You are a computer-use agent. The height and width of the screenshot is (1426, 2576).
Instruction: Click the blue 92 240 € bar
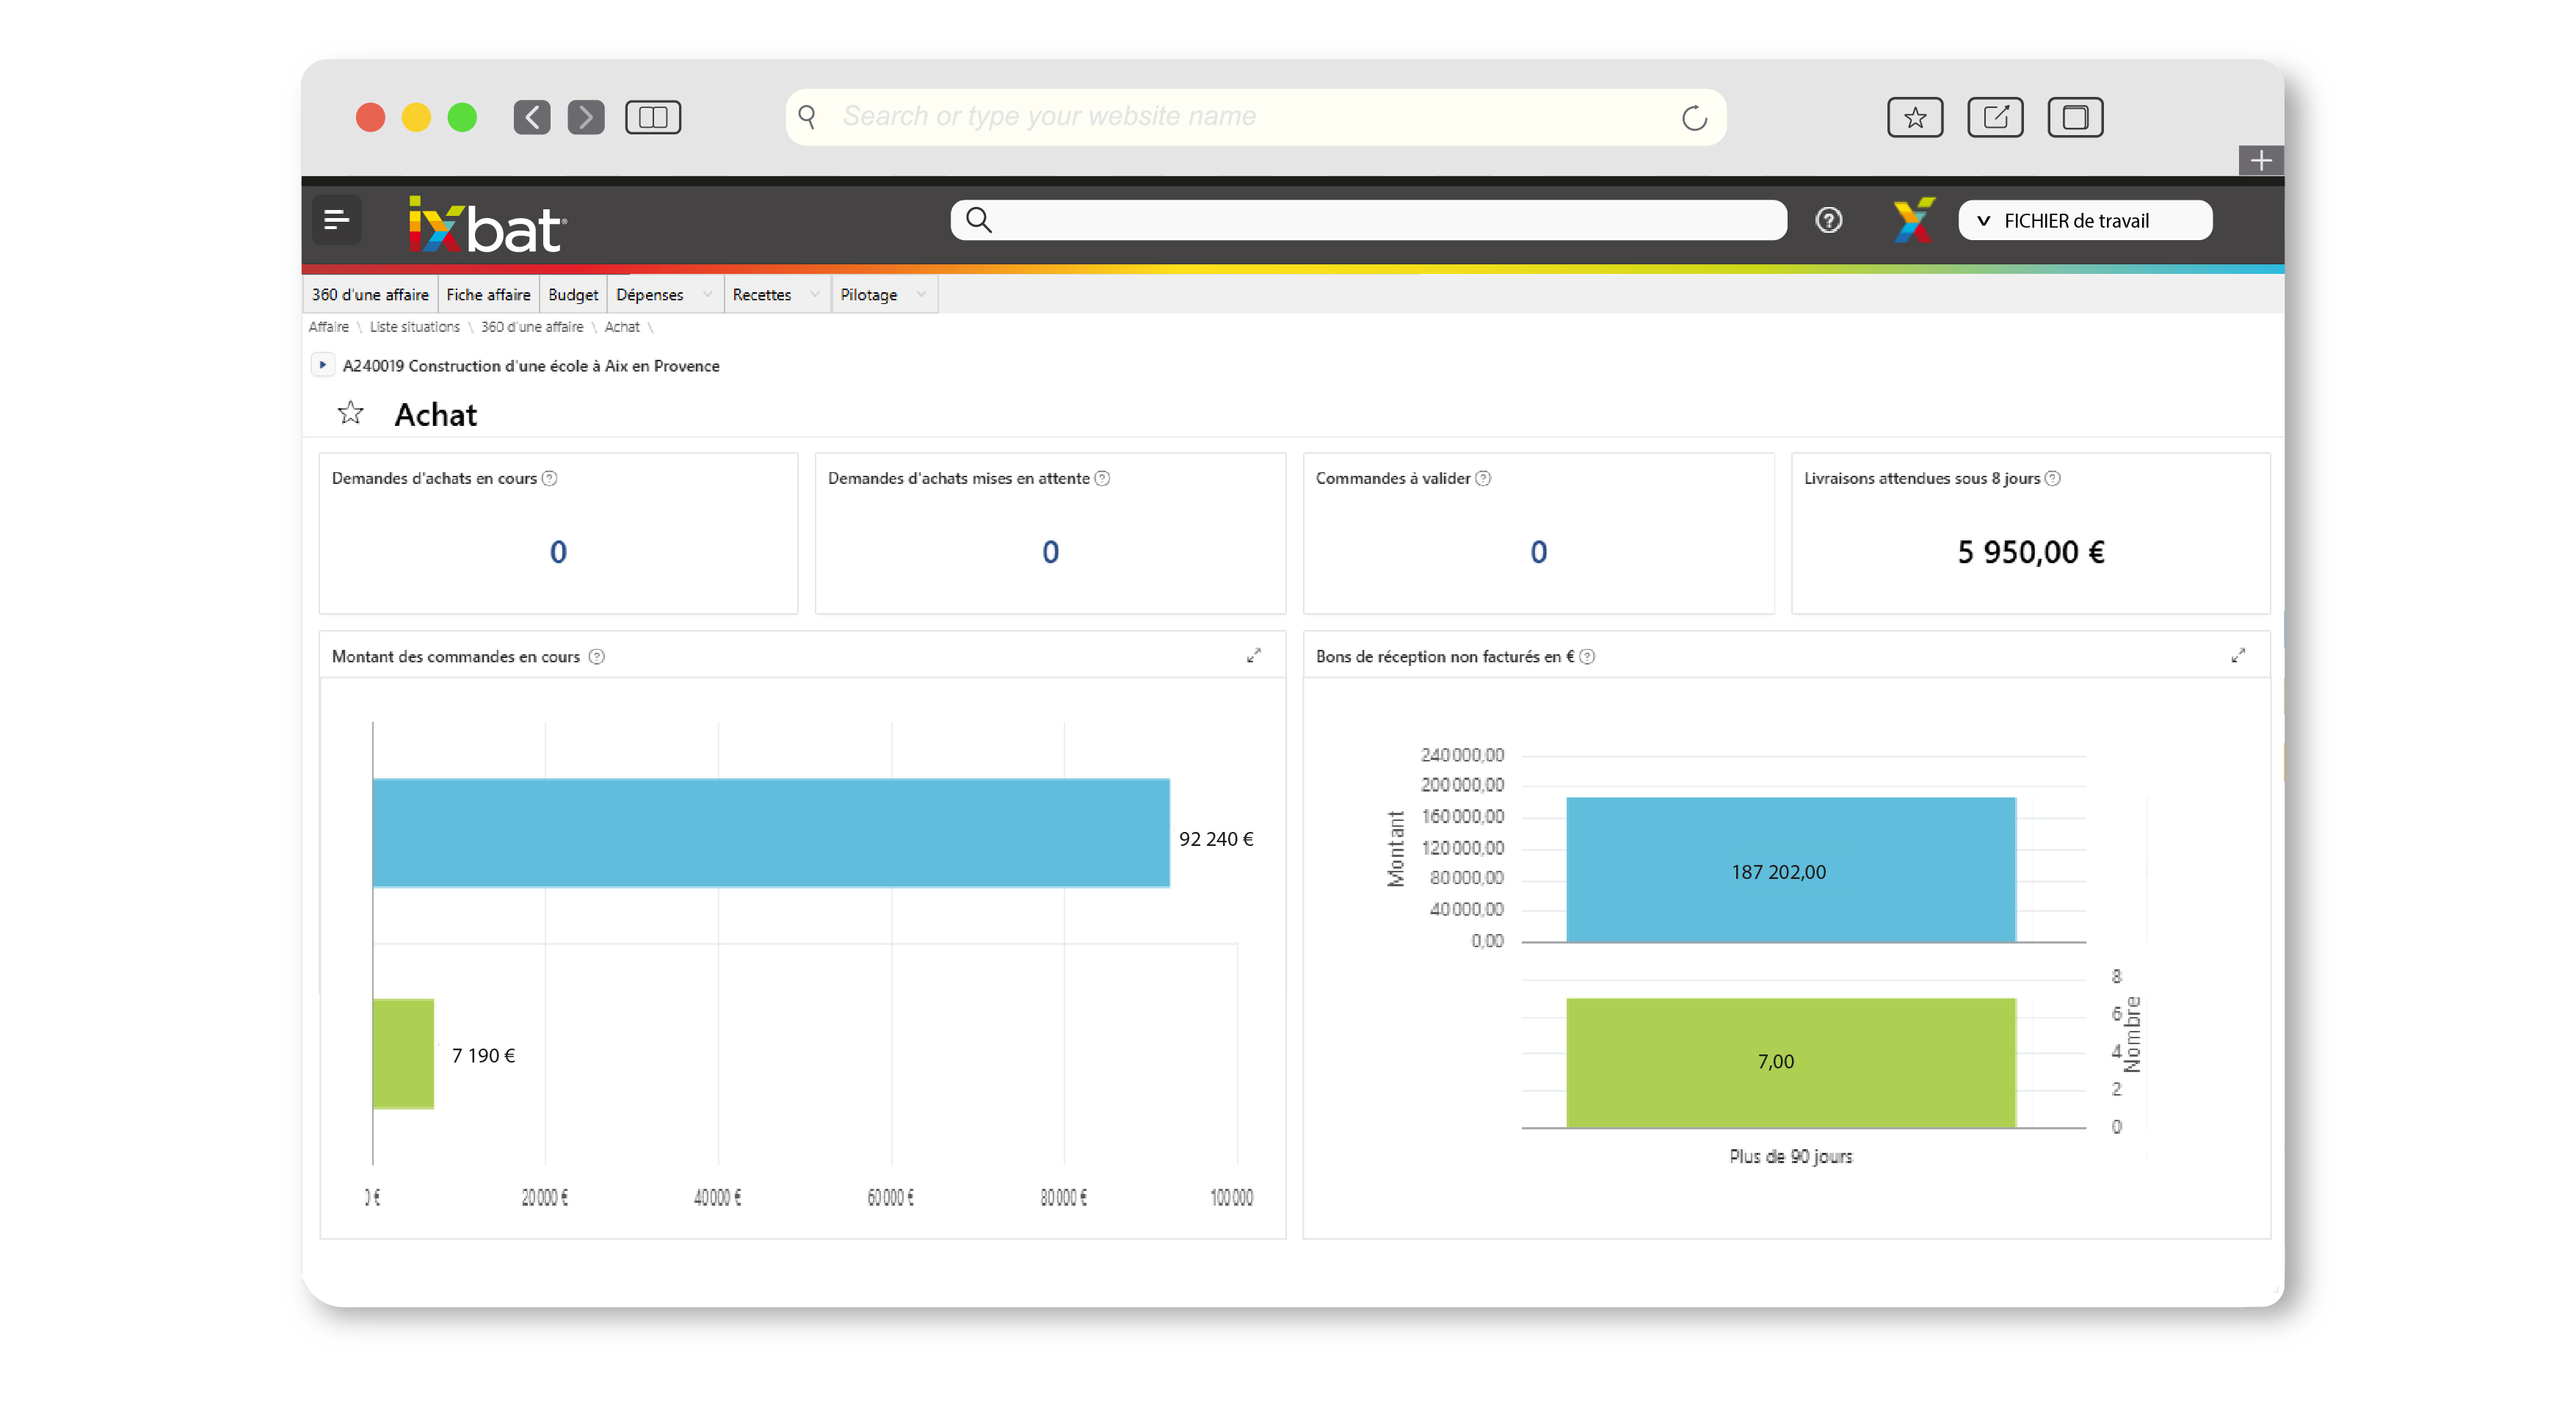coord(770,832)
